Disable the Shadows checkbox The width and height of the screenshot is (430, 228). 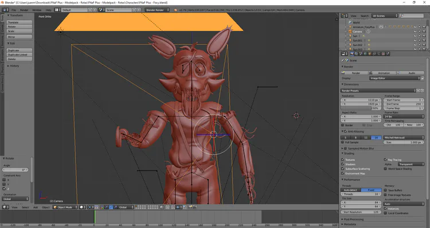click(342, 164)
